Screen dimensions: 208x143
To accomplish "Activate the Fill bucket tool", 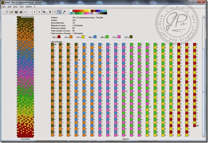I will point(59,12).
